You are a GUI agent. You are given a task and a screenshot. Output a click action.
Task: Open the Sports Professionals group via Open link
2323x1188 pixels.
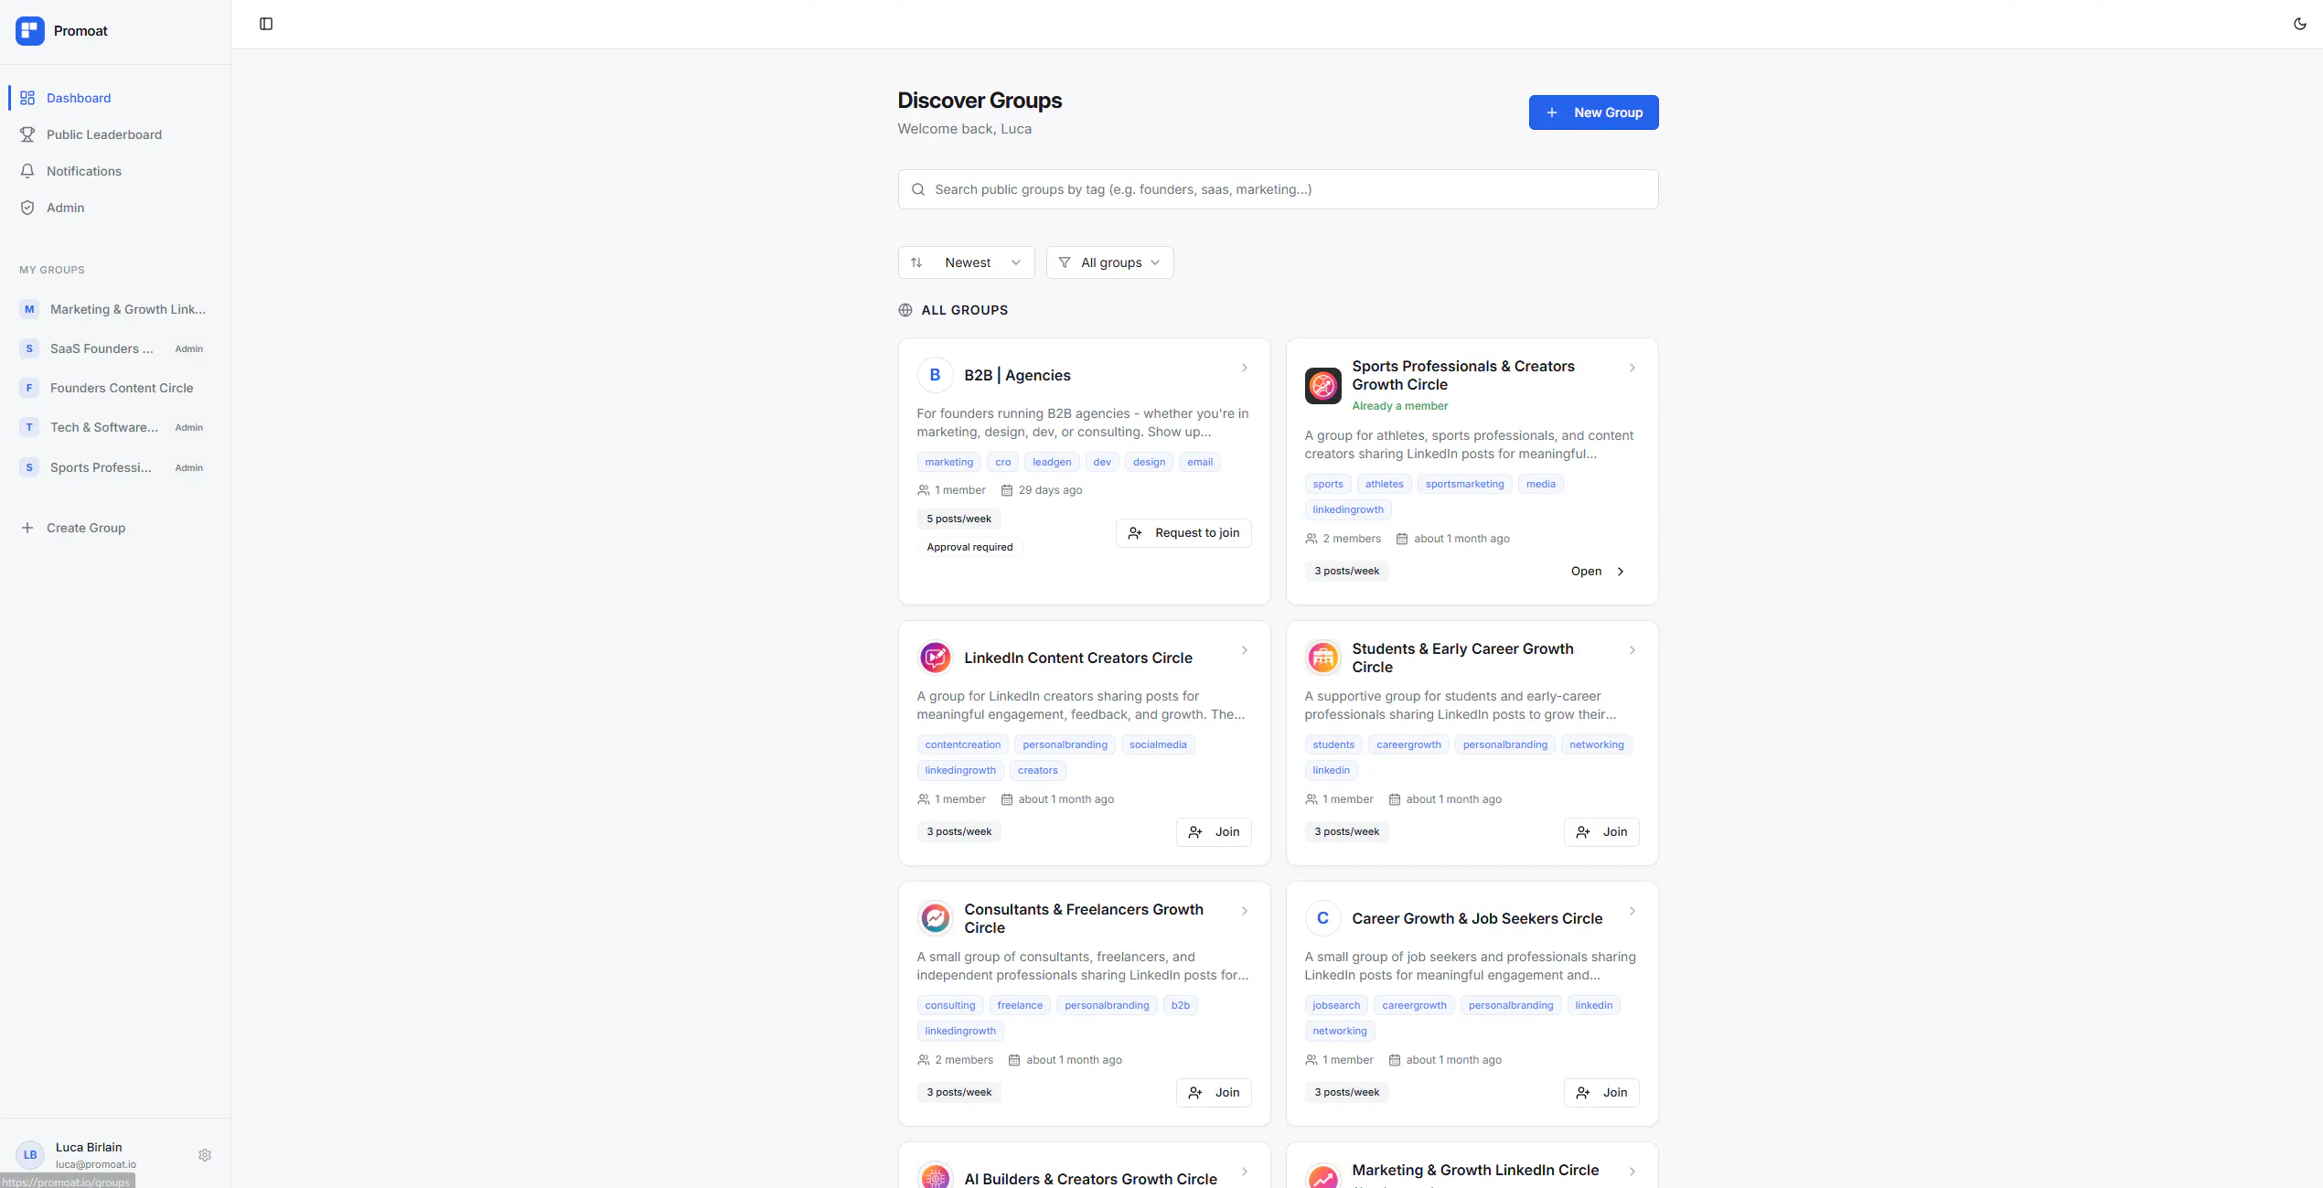(1598, 572)
